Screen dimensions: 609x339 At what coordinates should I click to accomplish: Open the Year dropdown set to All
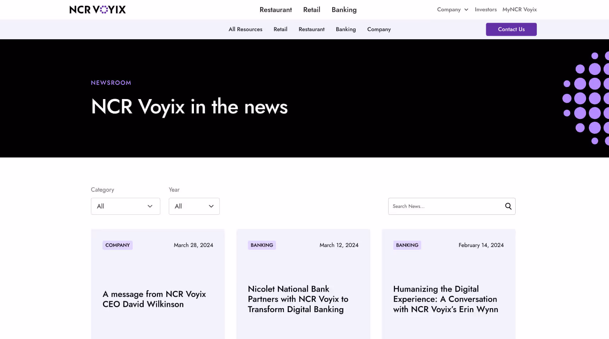194,206
